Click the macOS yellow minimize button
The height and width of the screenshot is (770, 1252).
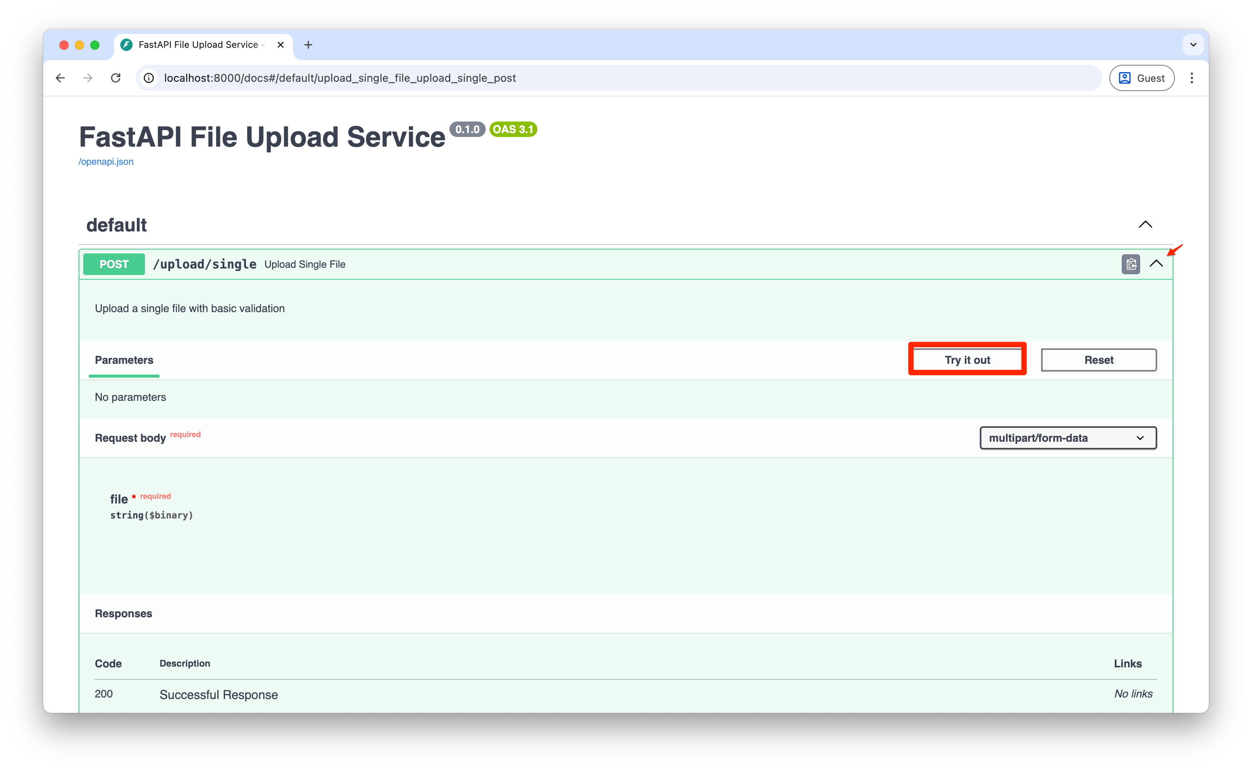coord(79,45)
